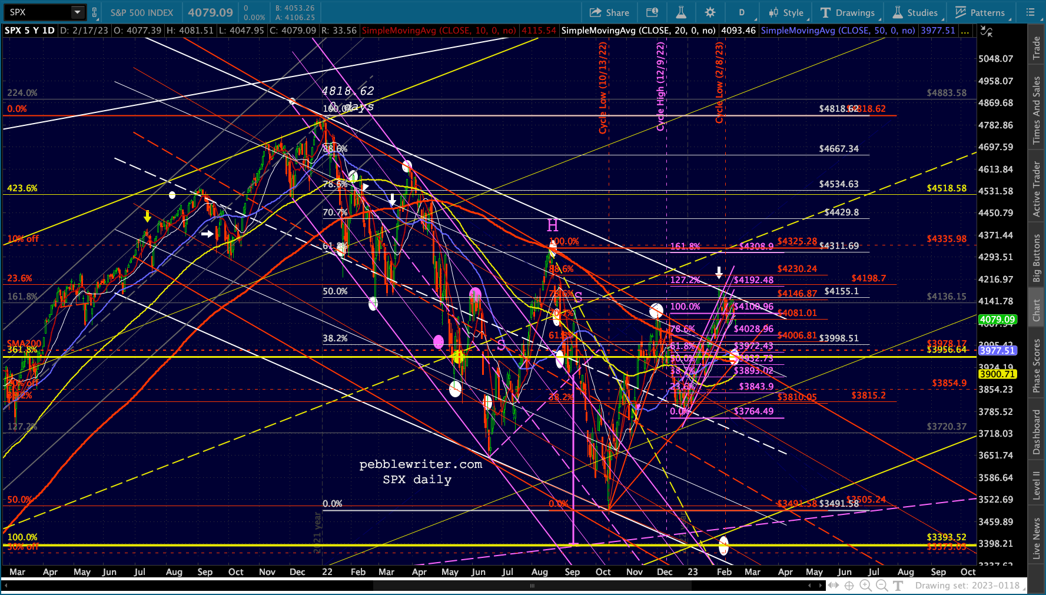Click the purple 3977.51 price bubble

click(x=997, y=350)
